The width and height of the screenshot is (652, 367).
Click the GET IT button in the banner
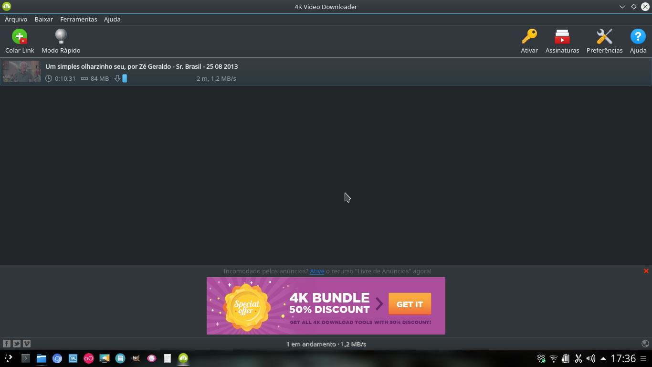[x=410, y=304]
